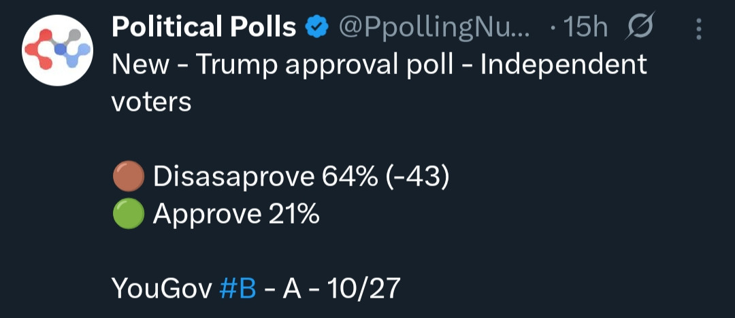Click the green circle emoji
Image resolution: width=735 pixels, height=318 pixels.
coord(127,215)
